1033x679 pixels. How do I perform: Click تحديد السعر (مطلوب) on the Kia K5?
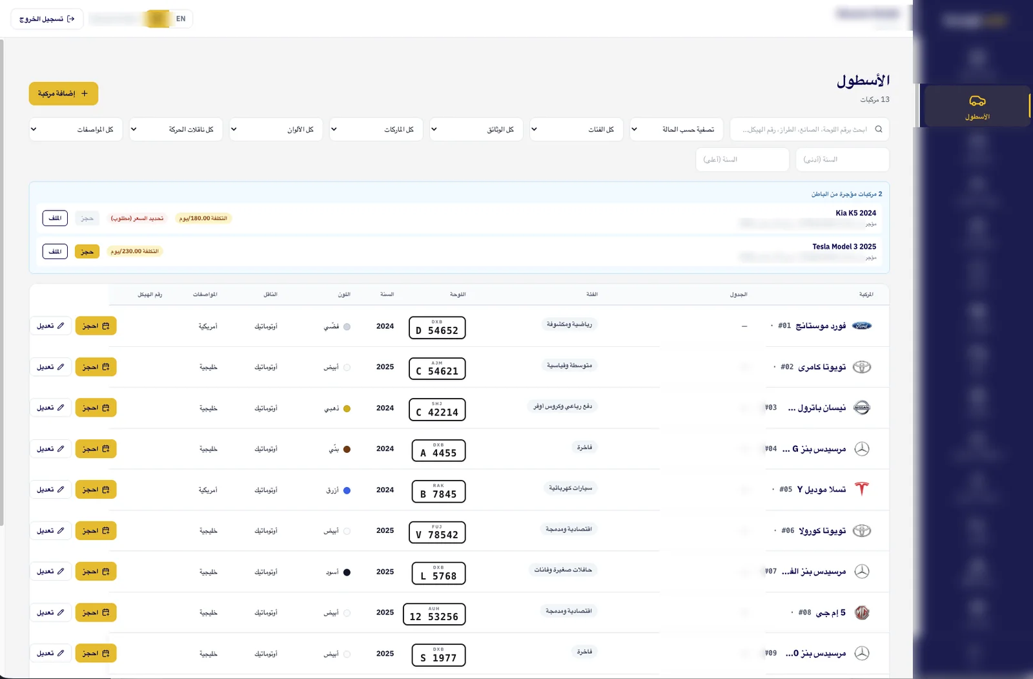(x=137, y=218)
